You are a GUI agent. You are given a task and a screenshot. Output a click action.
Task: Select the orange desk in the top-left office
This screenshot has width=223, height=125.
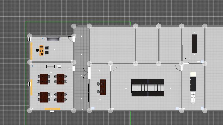coord(42,50)
